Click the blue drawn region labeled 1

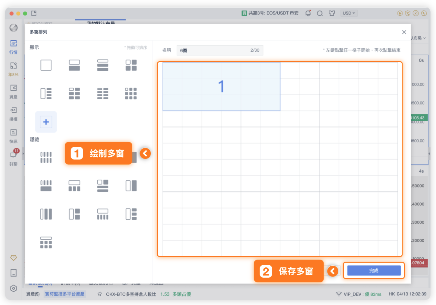(x=221, y=87)
